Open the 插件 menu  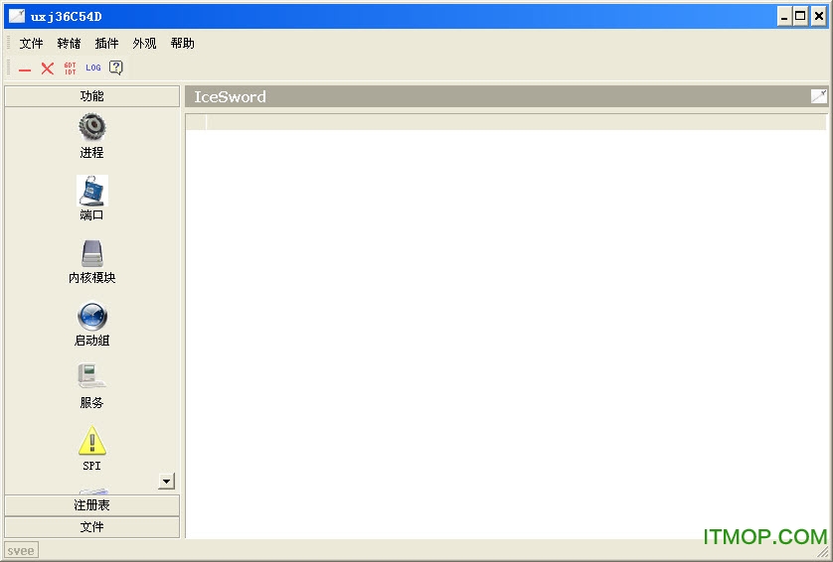click(x=106, y=43)
